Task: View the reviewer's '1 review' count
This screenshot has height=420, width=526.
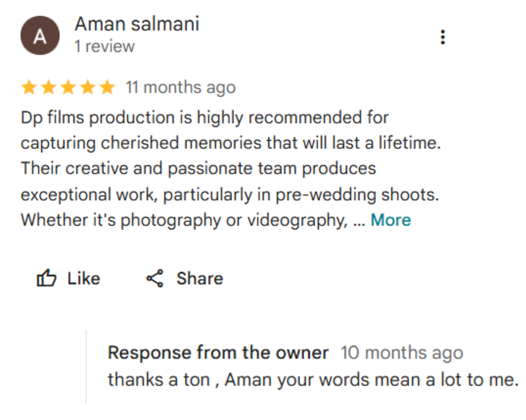Action: (x=105, y=46)
